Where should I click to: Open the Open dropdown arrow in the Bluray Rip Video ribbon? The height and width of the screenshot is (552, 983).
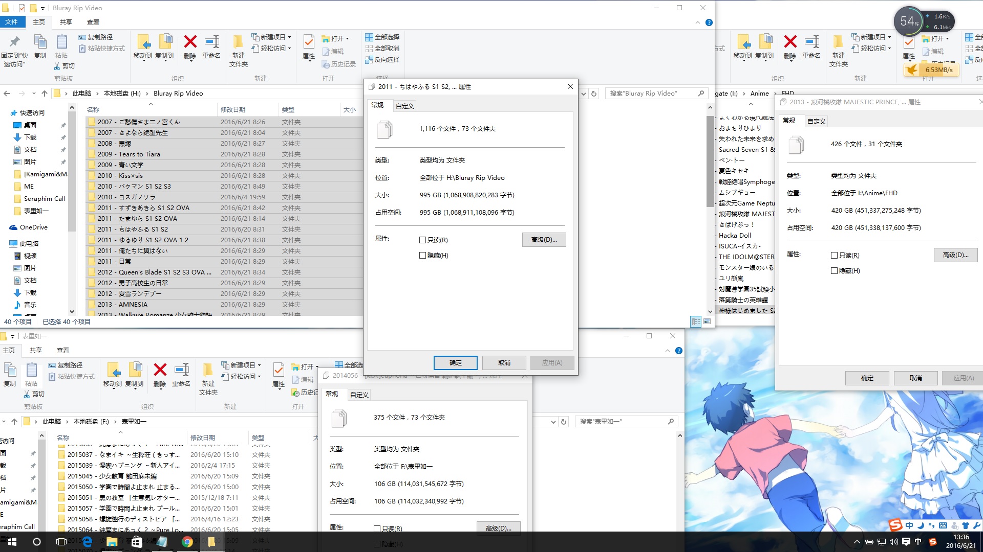[347, 39]
